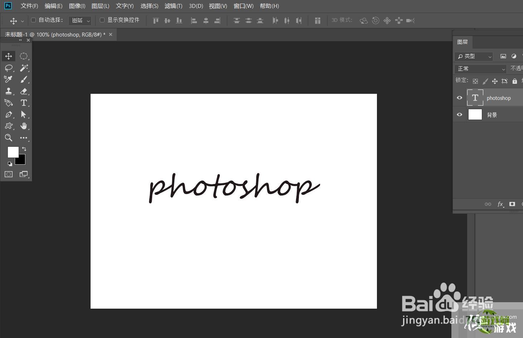The width and height of the screenshot is (523, 338).
Task: Click auto-align layers icon
Action: click(318, 20)
